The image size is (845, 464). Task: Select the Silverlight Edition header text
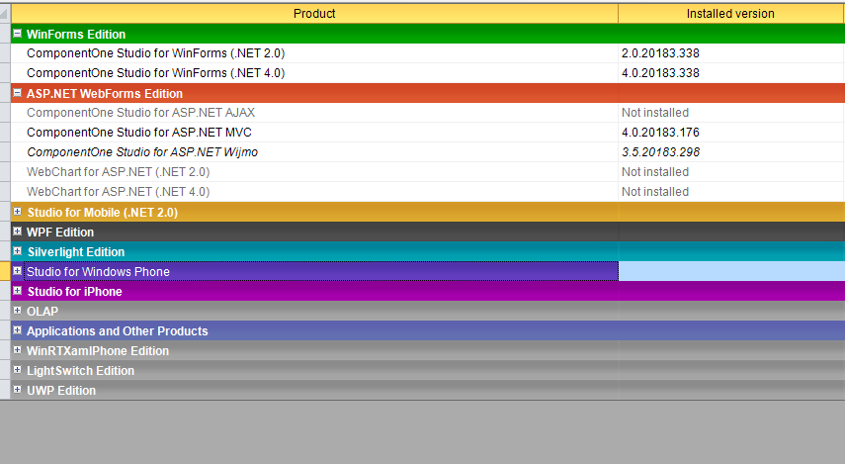76,252
